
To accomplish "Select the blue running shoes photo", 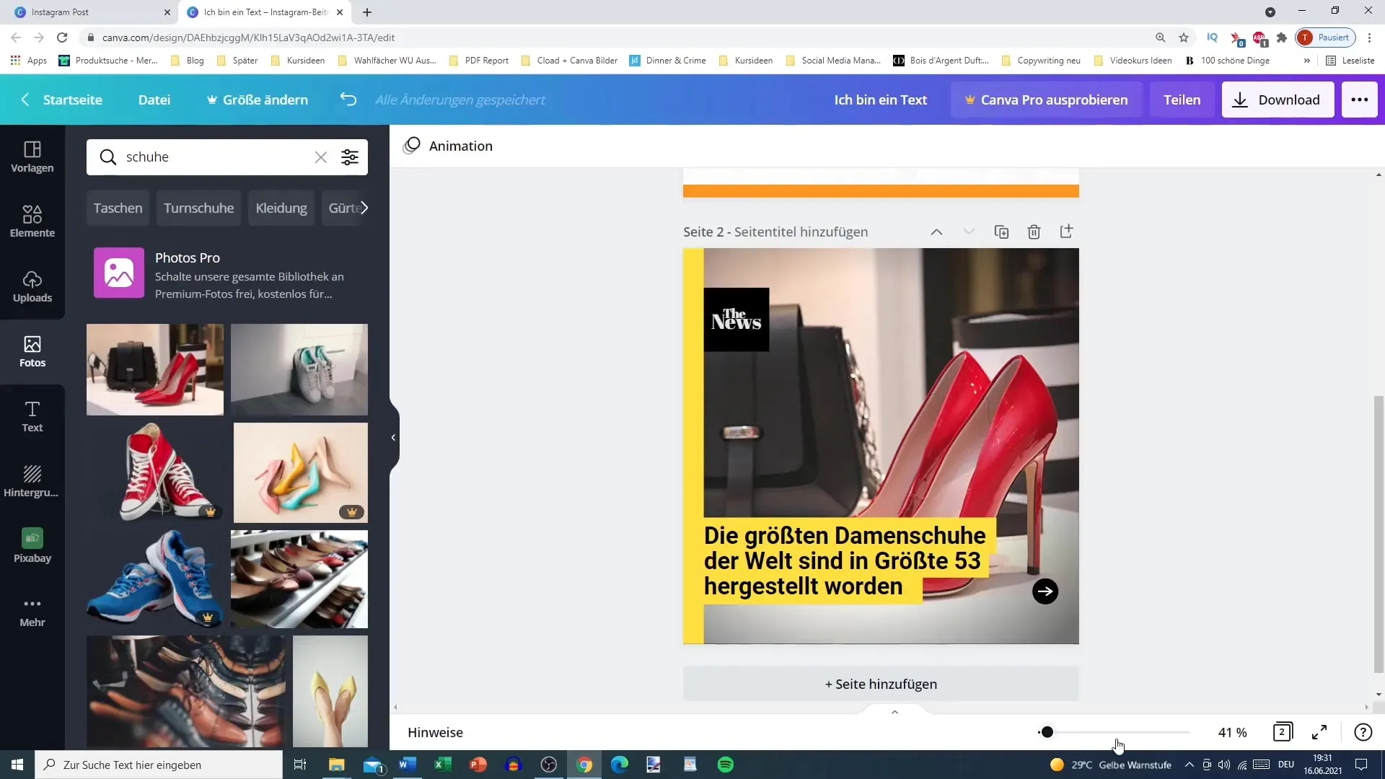I will click(x=155, y=578).
